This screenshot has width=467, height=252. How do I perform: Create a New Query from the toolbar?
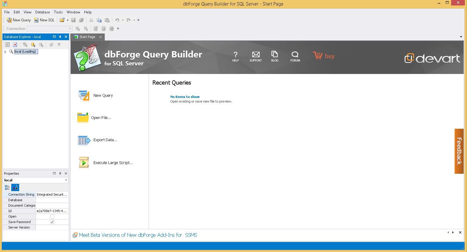click(x=18, y=20)
